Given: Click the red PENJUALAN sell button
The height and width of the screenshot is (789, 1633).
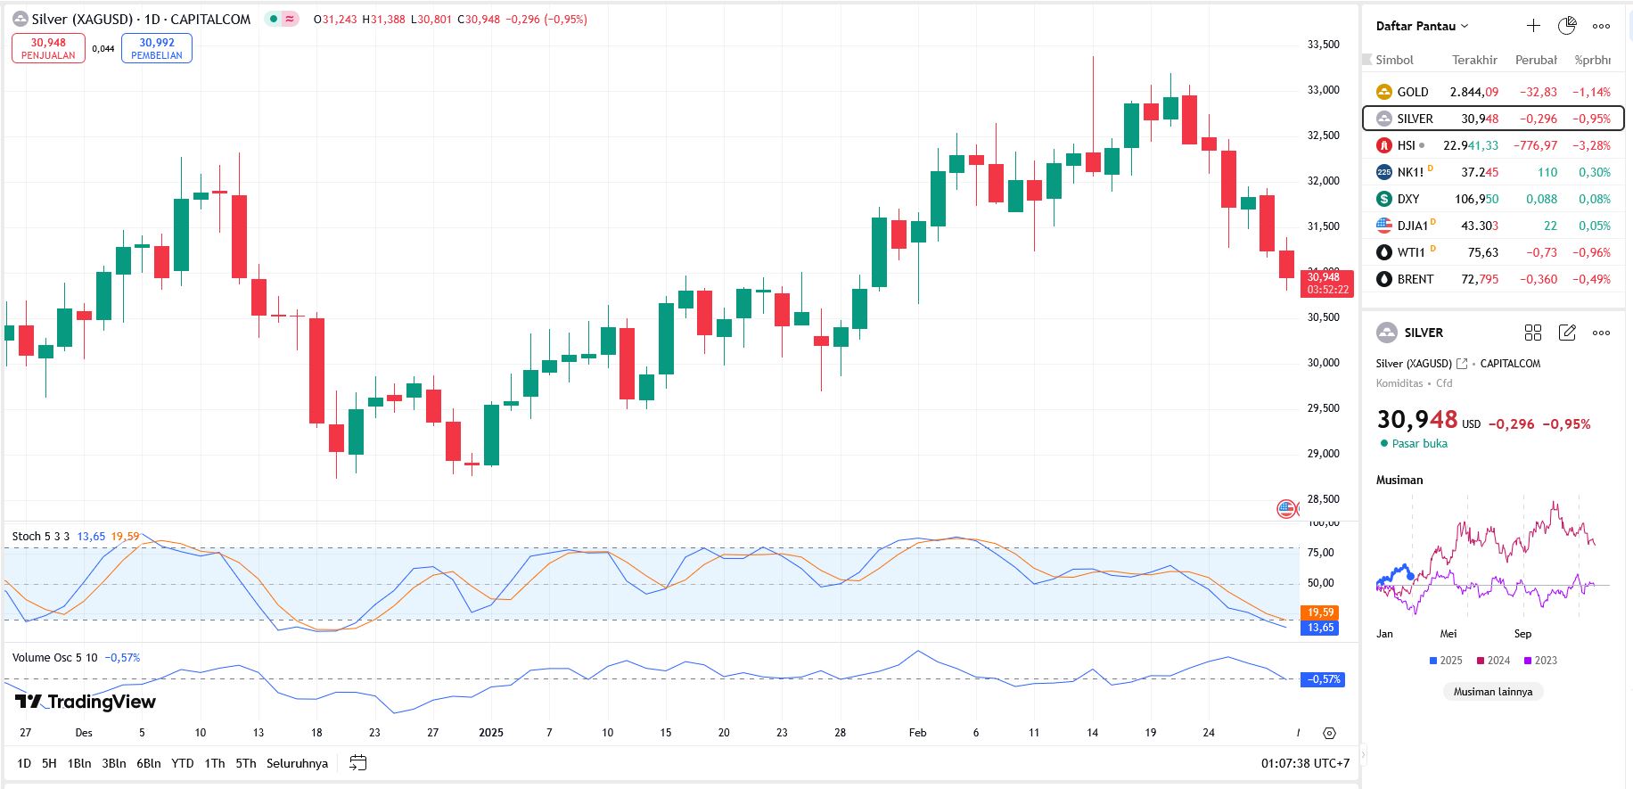Looking at the screenshot, I should tap(48, 48).
